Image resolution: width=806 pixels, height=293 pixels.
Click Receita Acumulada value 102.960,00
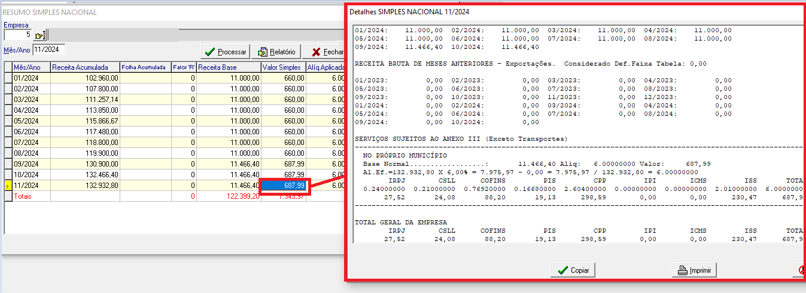click(x=102, y=78)
